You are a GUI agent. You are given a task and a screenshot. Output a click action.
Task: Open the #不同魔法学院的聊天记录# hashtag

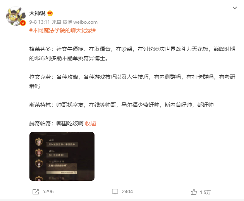point(63,30)
